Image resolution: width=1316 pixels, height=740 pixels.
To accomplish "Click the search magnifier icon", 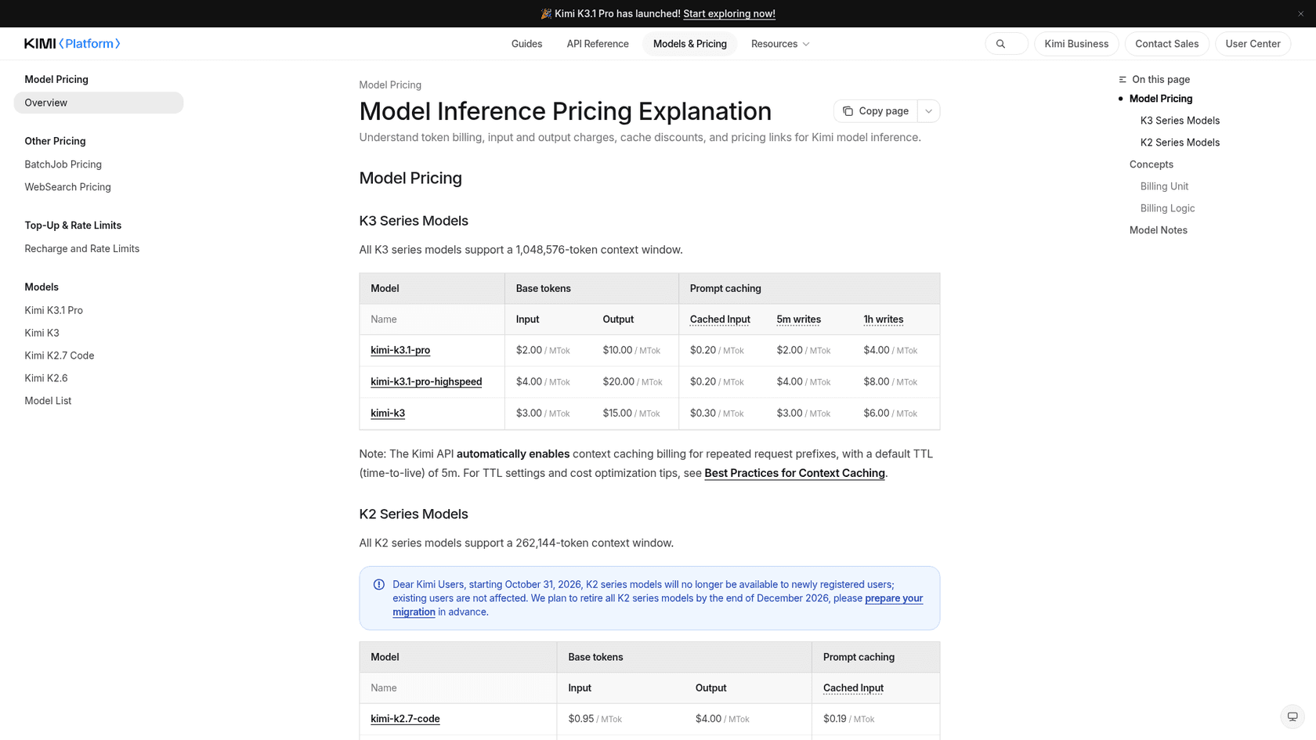I will point(1000,44).
